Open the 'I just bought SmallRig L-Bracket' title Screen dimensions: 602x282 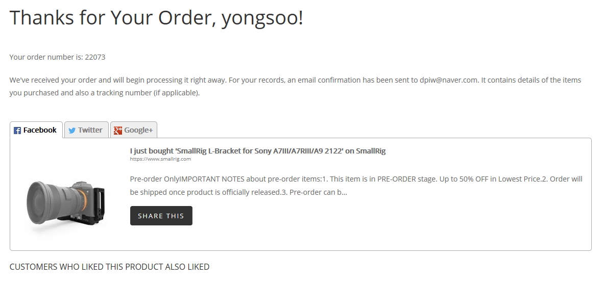pyautogui.click(x=258, y=151)
